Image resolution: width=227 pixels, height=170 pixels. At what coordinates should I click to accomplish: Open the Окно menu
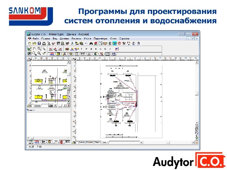point(113,38)
